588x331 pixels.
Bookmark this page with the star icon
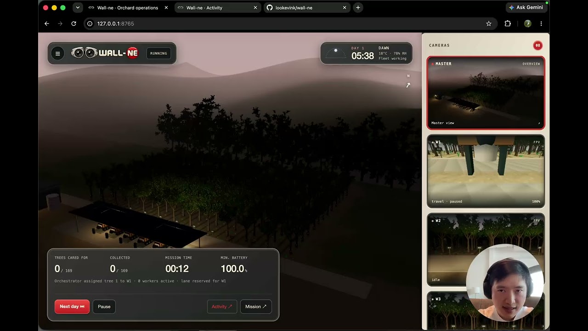coord(489,23)
